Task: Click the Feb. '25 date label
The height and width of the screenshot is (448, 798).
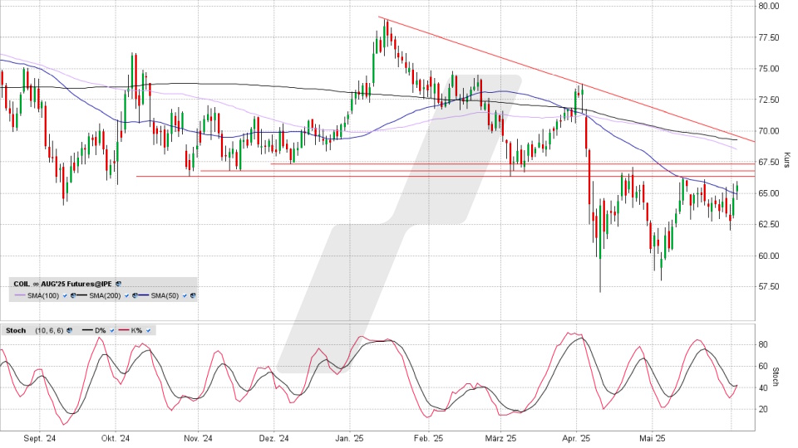Action: (x=429, y=439)
